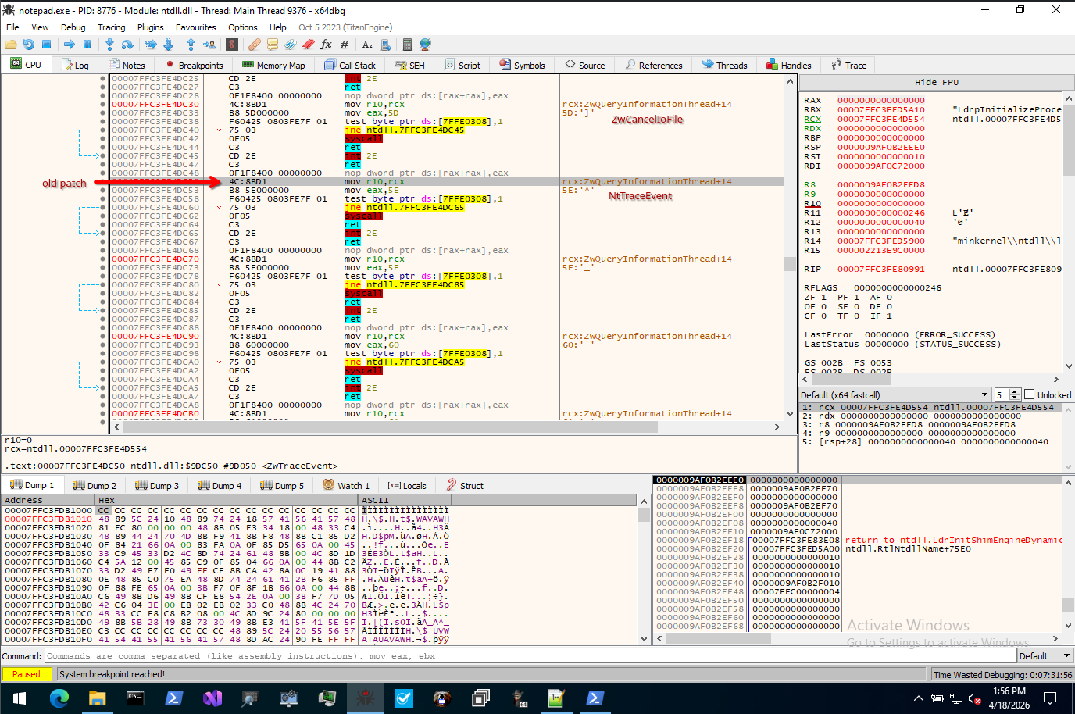Click the globe check-for-updates icon
This screenshot has height=714, width=1075.
coord(425,45)
